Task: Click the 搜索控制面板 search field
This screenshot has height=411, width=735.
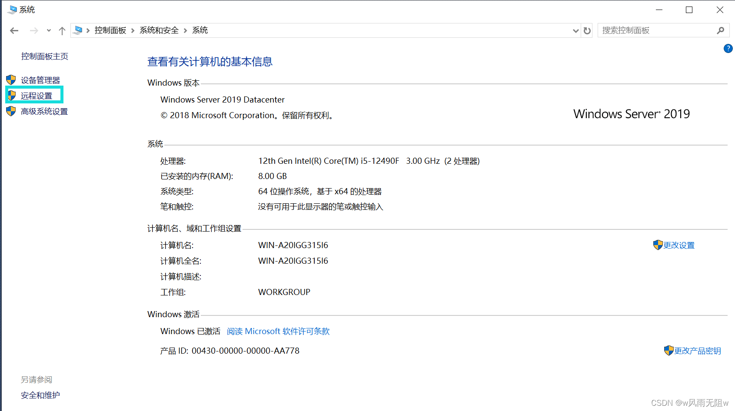Action: 656,30
